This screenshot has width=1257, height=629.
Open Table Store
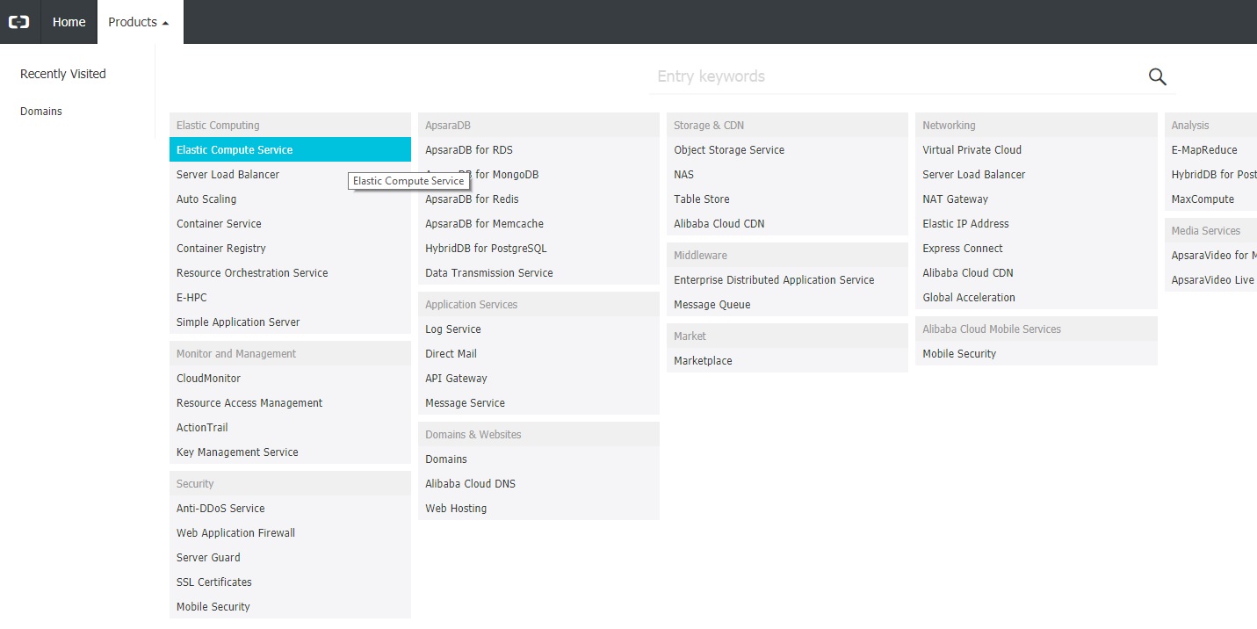787,199
